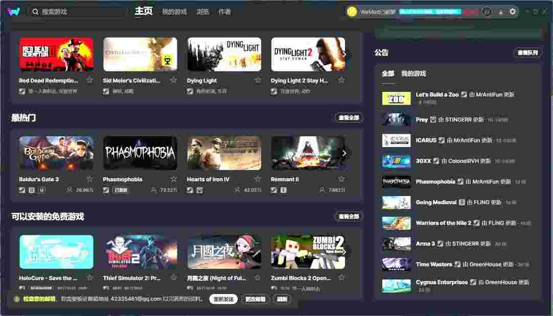Advance the free games carousel past Zumbi Blocks 2
Viewport: 553px width, 316px height.
(344, 252)
